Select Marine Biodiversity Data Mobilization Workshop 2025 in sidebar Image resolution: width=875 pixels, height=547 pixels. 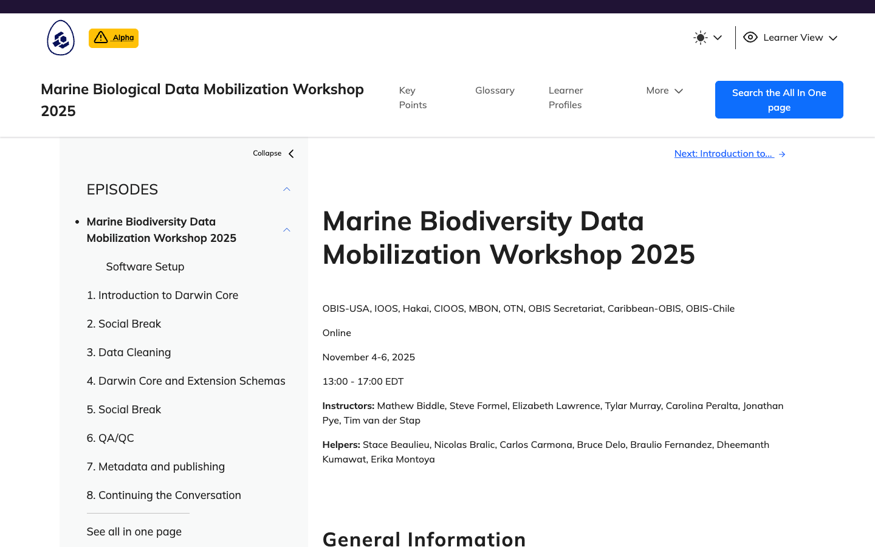162,230
